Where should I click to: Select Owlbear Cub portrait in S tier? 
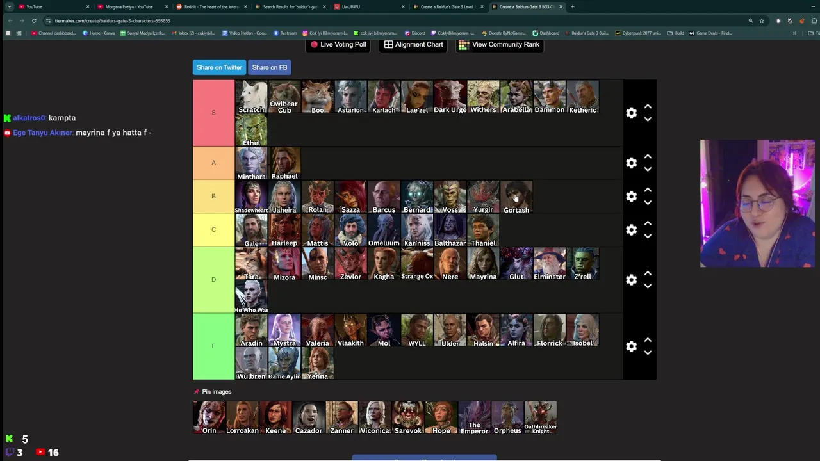284,97
